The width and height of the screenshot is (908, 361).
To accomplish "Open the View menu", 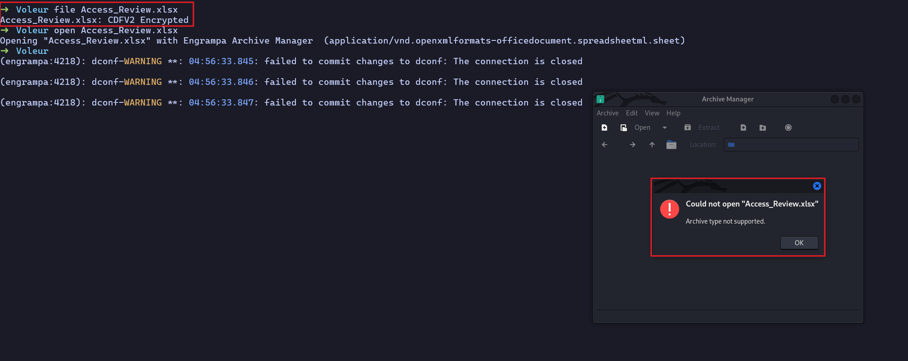I will [x=652, y=113].
